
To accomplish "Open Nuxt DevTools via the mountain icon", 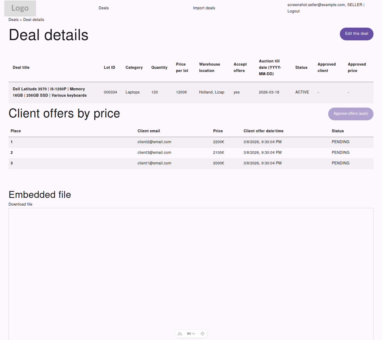I will pyautogui.click(x=180, y=333).
